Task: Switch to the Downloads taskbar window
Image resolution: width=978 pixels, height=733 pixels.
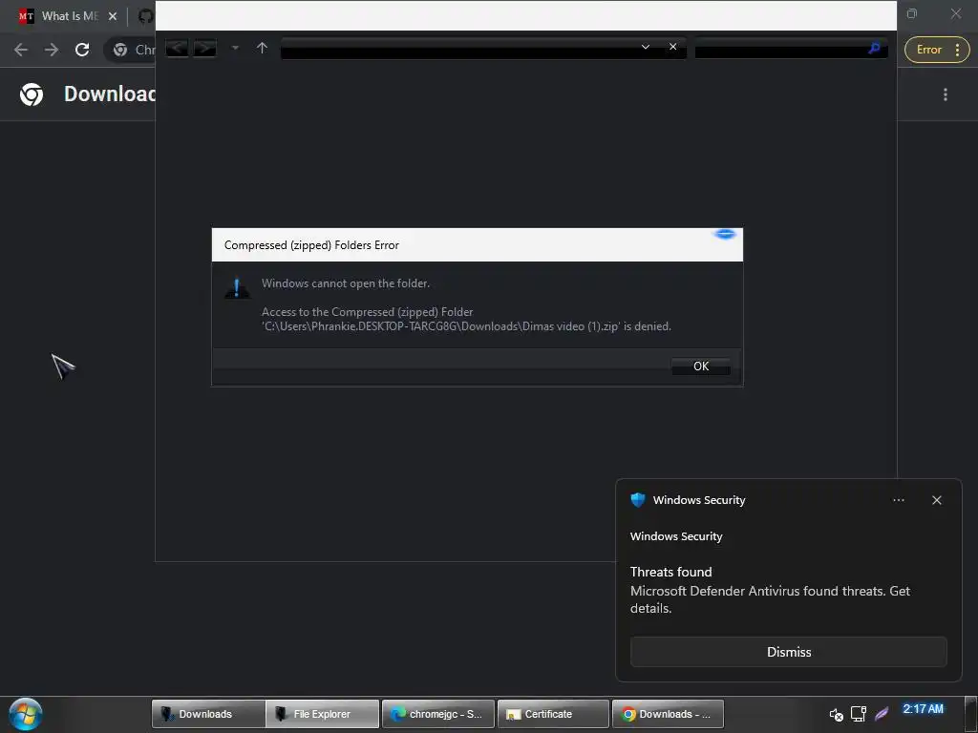Action: [208, 714]
